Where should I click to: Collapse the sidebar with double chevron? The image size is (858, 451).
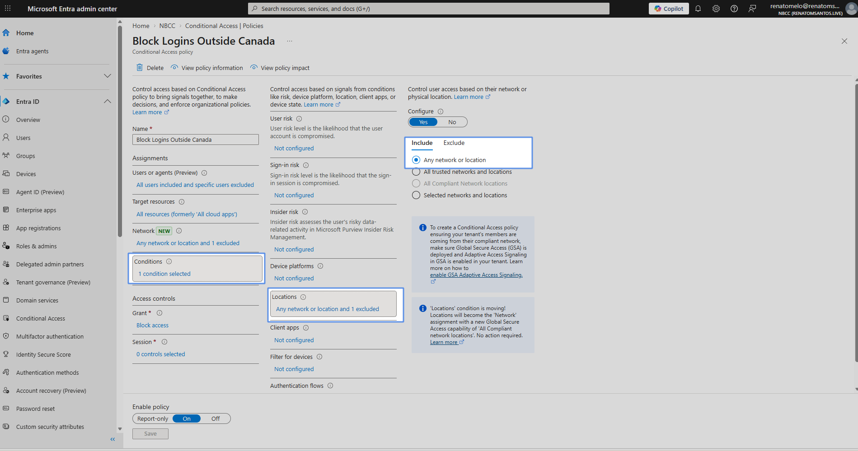pyautogui.click(x=113, y=439)
